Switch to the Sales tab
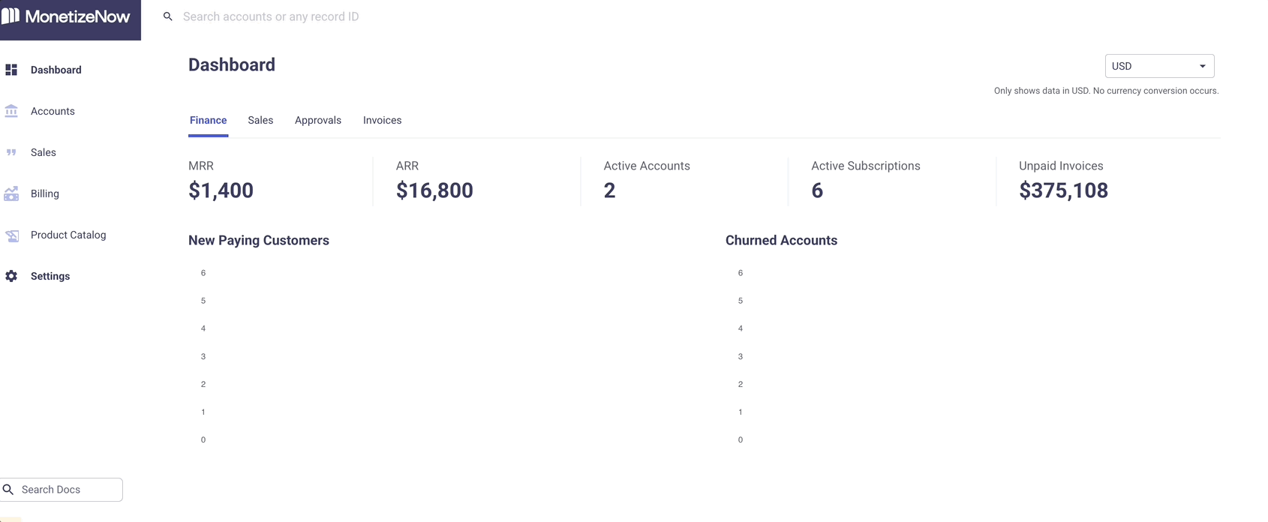The height and width of the screenshot is (522, 1268). pos(260,120)
